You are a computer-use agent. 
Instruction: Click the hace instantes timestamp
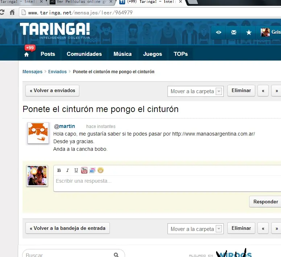click(101, 127)
